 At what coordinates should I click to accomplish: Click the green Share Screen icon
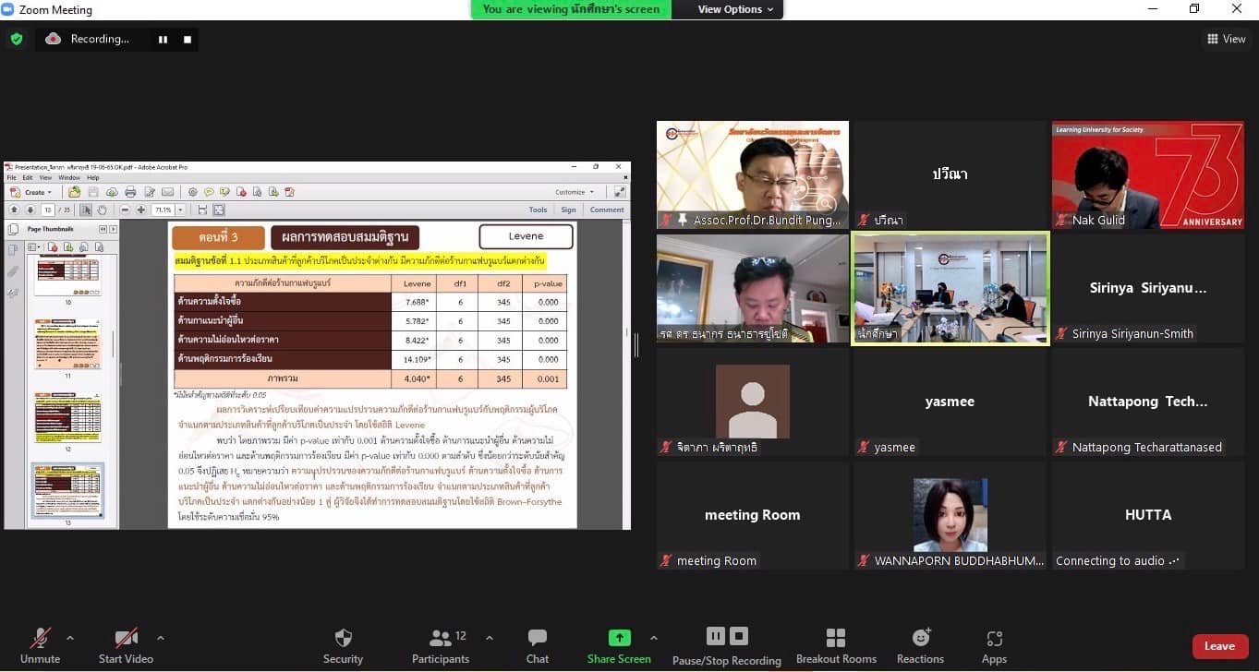[619, 638]
